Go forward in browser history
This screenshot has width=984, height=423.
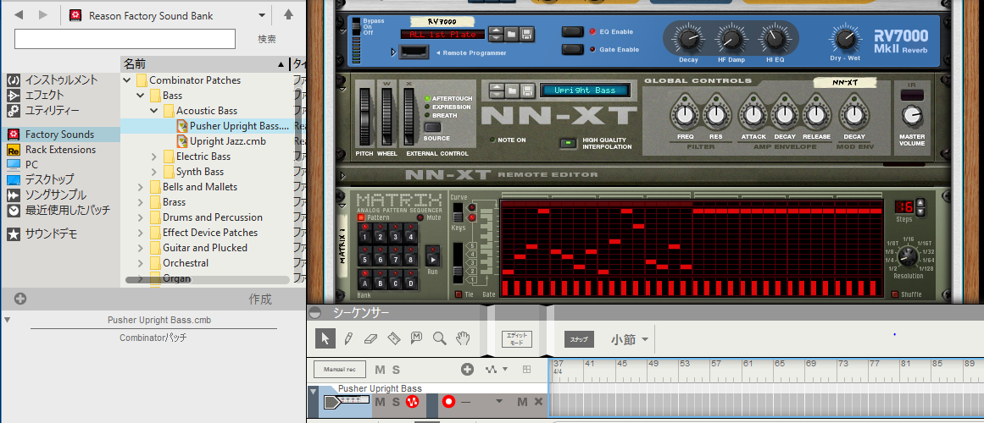click(43, 14)
